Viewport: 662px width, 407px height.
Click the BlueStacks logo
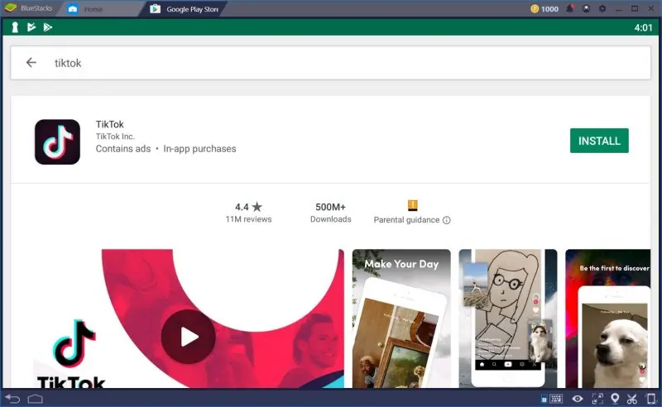[11, 8]
